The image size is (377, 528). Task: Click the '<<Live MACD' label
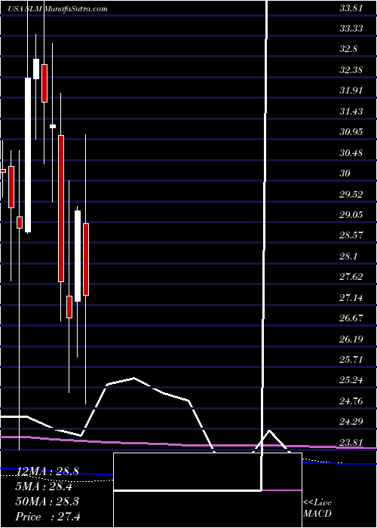point(317,508)
